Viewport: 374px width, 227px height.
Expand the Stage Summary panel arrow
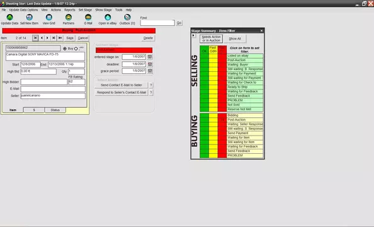[x=193, y=35]
